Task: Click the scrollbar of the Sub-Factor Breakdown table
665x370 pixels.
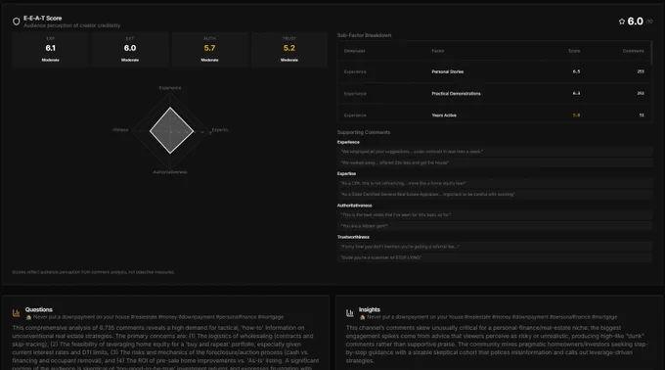Action: click(x=651, y=53)
